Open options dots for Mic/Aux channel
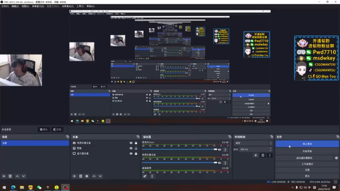Screen dimensions: 340x191 point(225,149)
